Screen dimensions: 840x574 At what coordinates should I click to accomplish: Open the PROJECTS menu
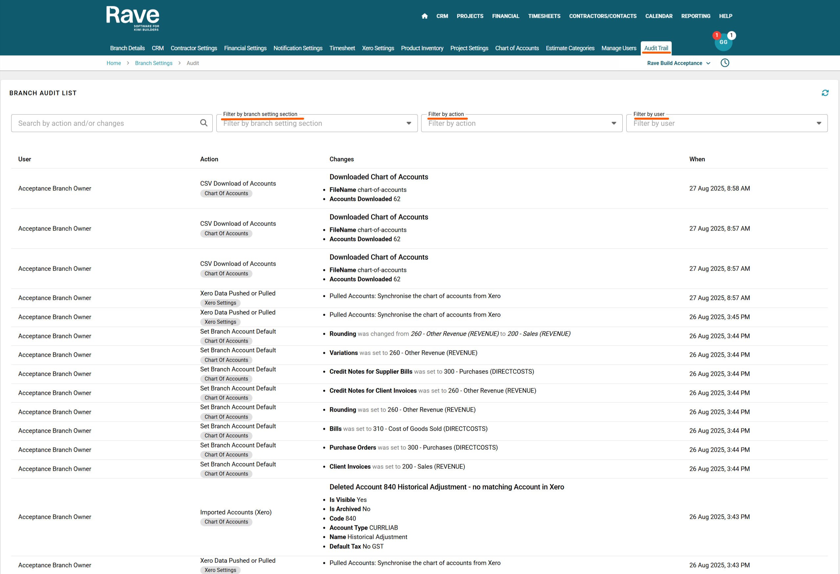tap(469, 16)
